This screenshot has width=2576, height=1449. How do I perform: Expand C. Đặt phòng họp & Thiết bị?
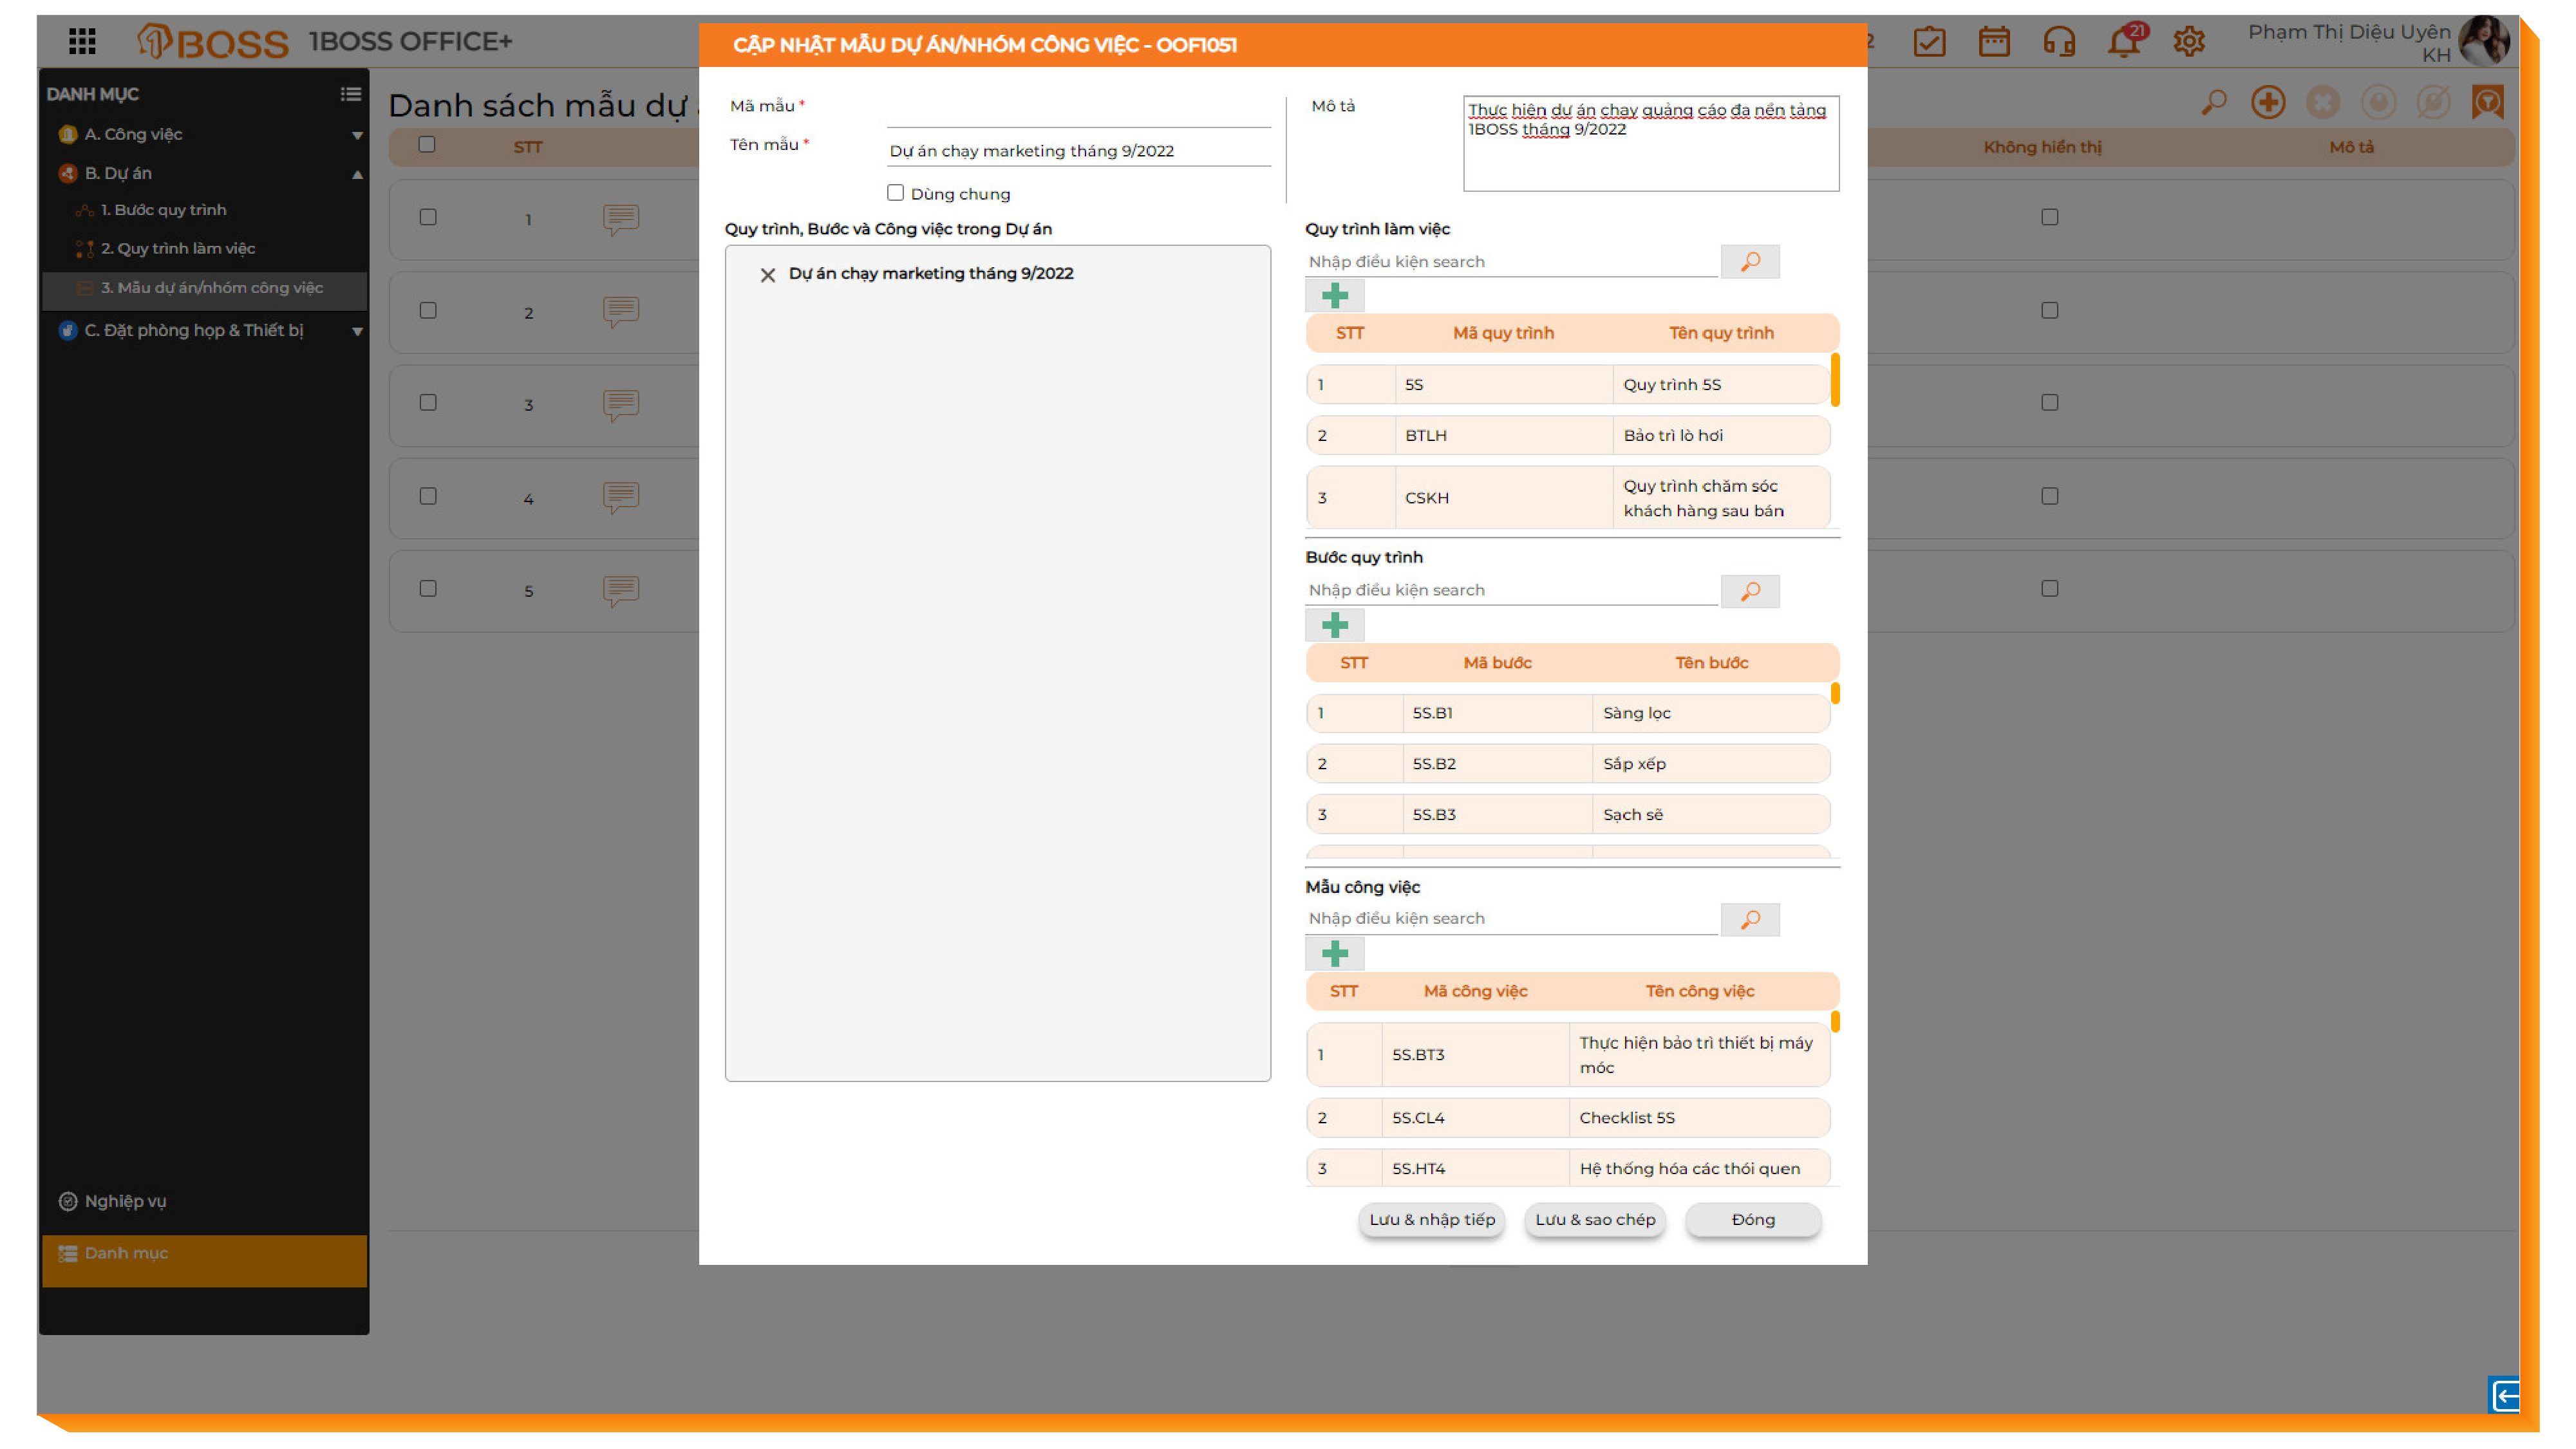pos(357,331)
